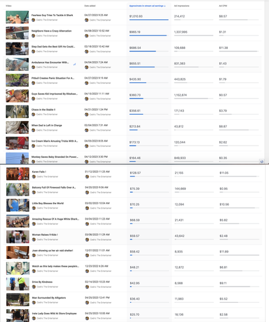This screenshot has height=322, width=269.
Task: Click the 1,337,995 ad impressions bar
Action: coord(194,35)
